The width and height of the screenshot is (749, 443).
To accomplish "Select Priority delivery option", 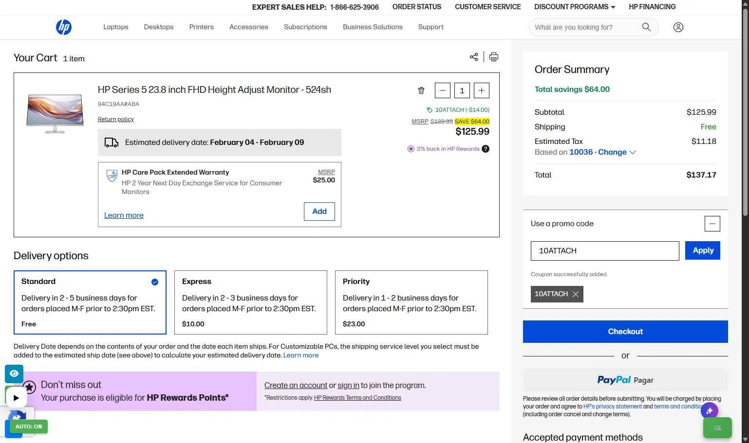I will pos(412,302).
